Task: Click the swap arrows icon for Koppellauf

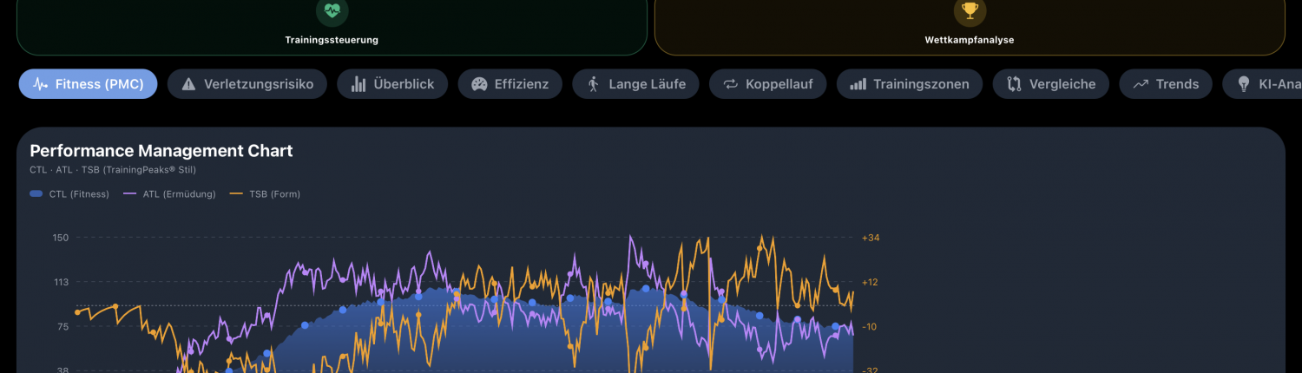Action: [x=730, y=84]
